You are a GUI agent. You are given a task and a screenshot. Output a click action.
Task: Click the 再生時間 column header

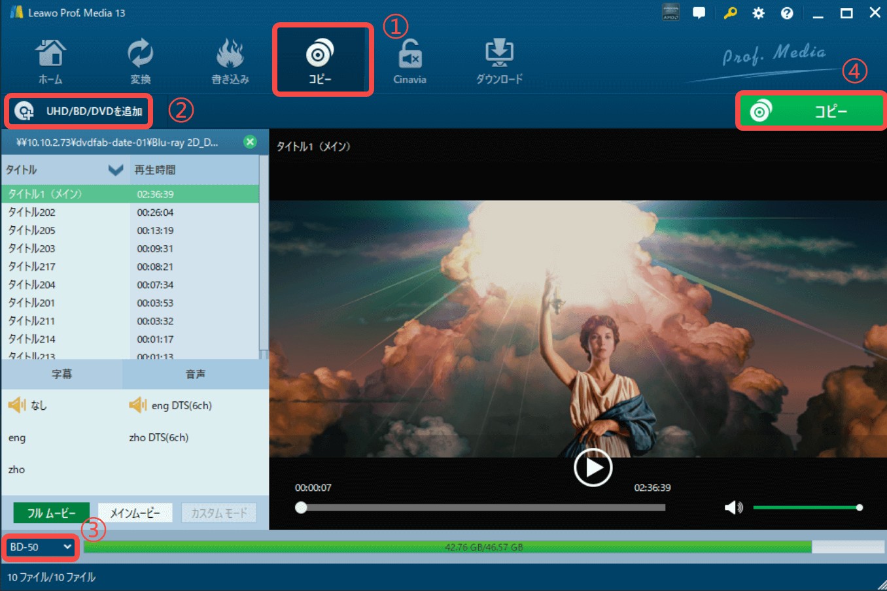[155, 170]
